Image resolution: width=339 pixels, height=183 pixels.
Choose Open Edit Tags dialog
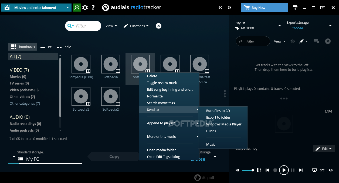pos(169,157)
